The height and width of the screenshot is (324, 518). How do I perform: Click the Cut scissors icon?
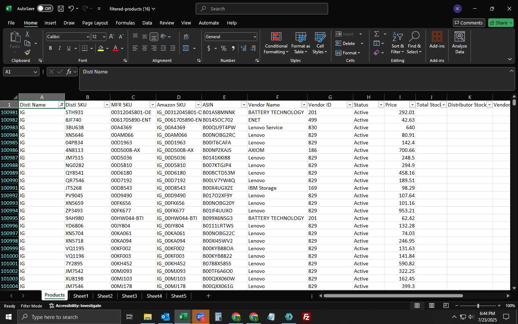pyautogui.click(x=27, y=34)
